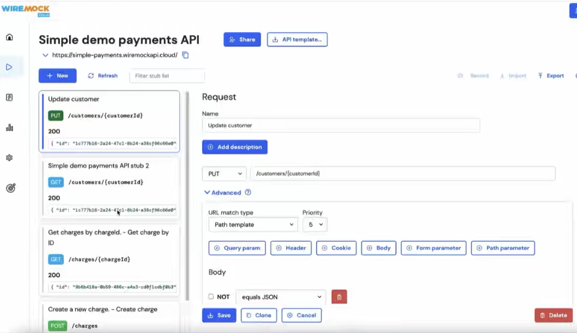The height and width of the screenshot is (333, 577).
Task: Click the API template button
Action: [297, 39]
